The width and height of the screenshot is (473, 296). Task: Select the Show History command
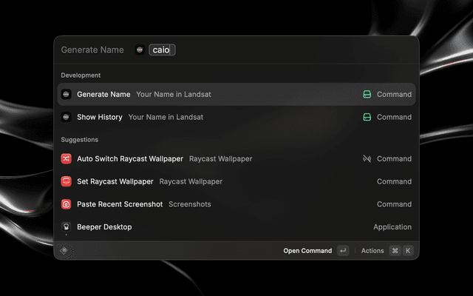[236, 117]
